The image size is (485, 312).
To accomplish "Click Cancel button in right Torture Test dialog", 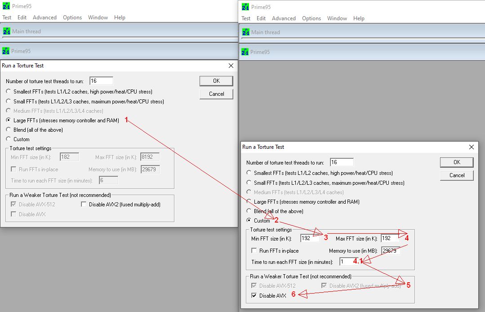I will pyautogui.click(x=457, y=175).
